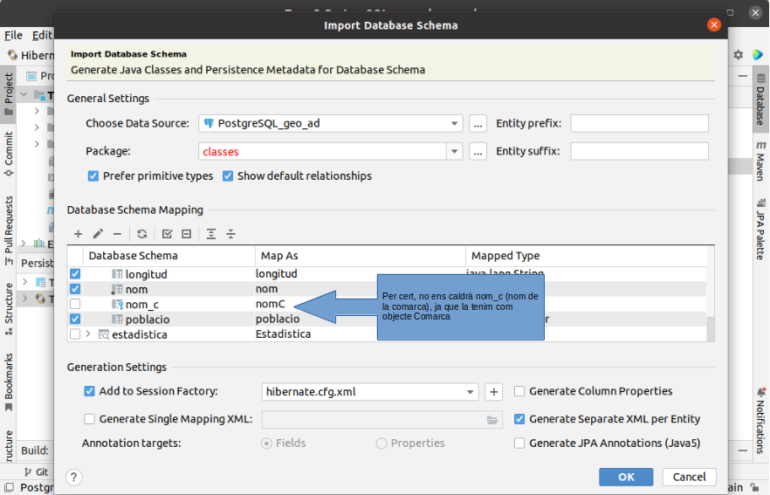Image resolution: width=770 pixels, height=495 pixels.
Task: Expand all rows in schema mapping
Action: tap(211, 234)
